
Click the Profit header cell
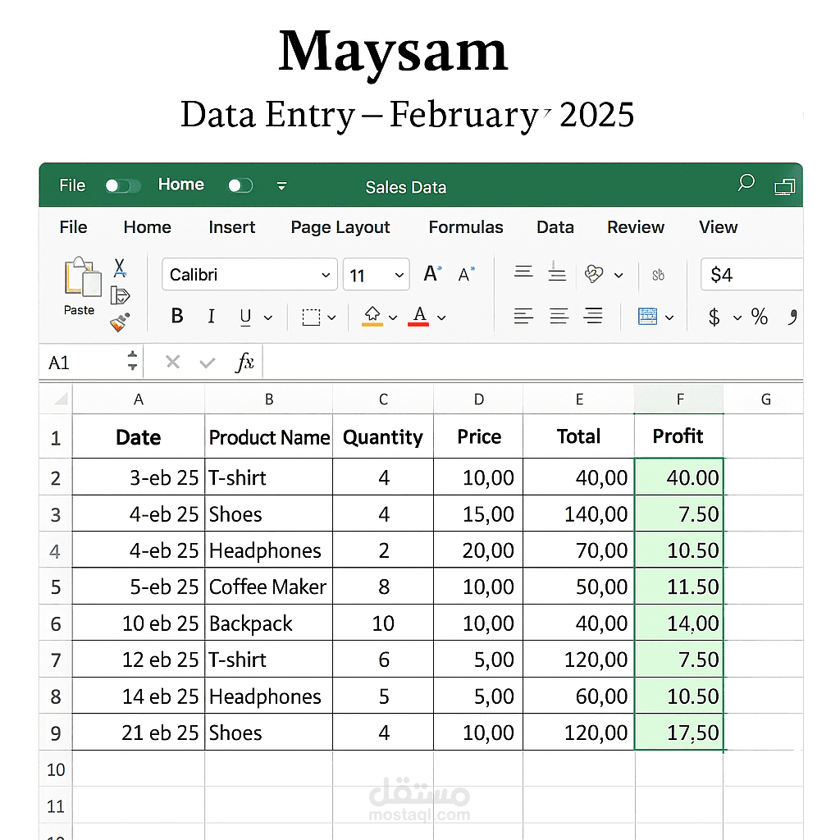coord(678,436)
